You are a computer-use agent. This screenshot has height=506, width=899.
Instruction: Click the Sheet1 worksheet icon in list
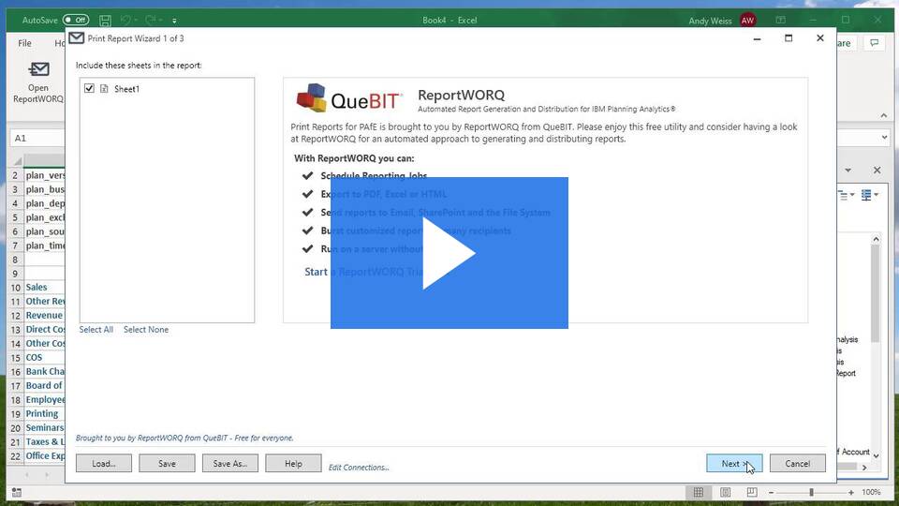click(x=104, y=88)
